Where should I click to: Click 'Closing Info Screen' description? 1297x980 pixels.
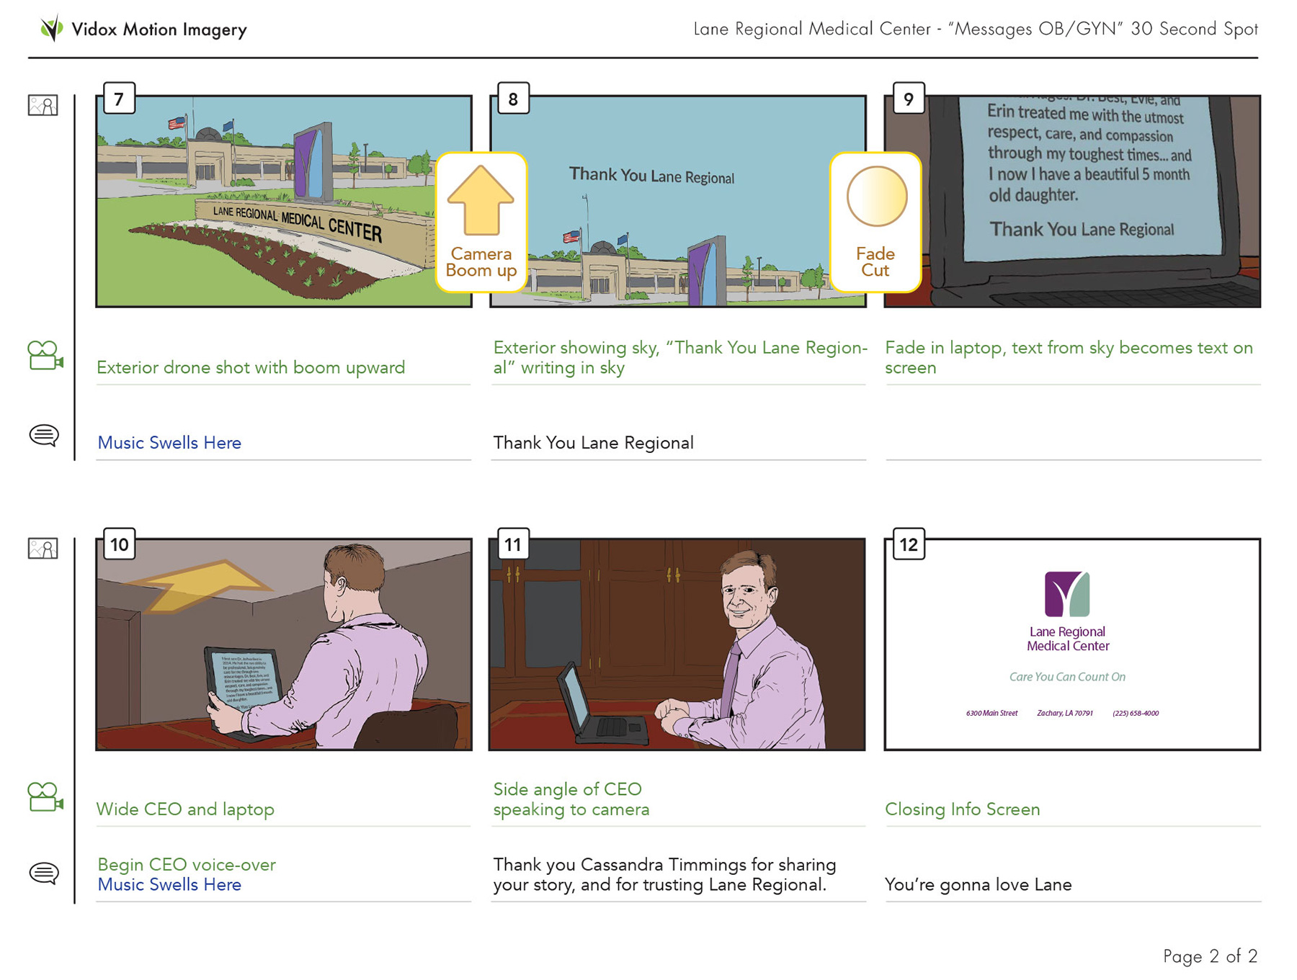point(963,809)
